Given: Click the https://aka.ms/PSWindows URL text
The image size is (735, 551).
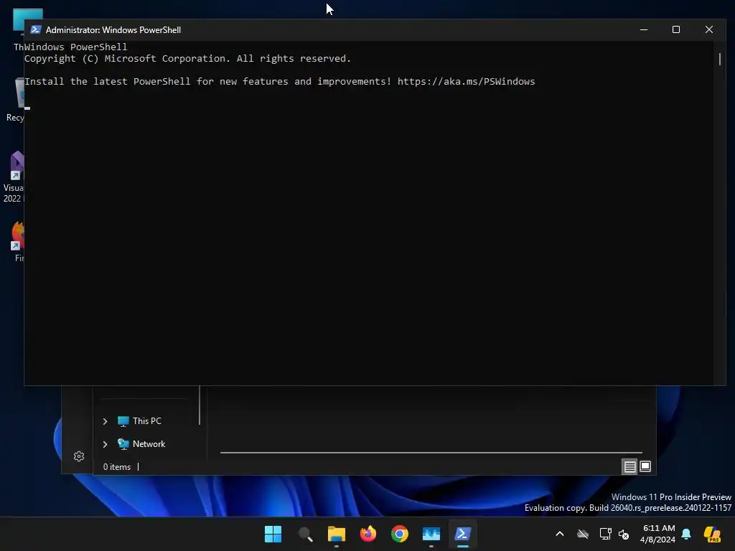Looking at the screenshot, I should coord(466,82).
